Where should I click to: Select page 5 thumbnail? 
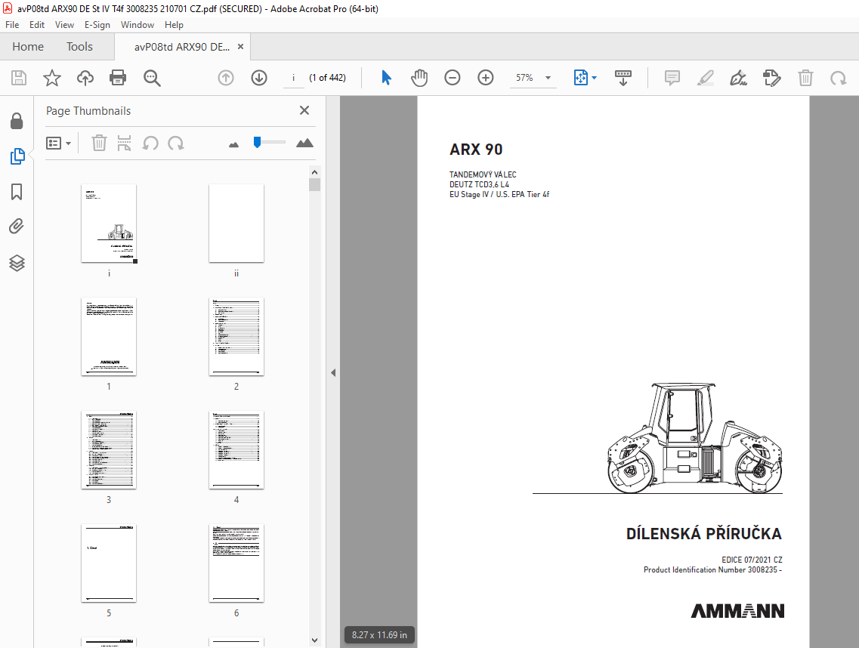109,563
